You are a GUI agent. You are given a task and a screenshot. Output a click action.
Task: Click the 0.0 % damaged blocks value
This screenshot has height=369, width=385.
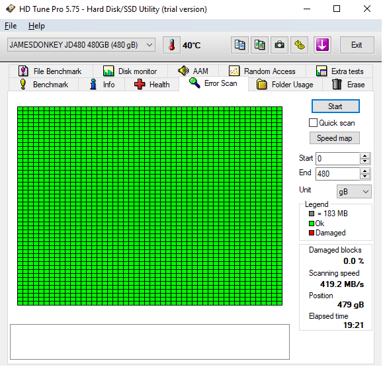pos(353,261)
